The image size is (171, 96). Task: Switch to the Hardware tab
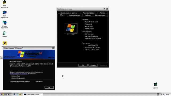click(88, 15)
